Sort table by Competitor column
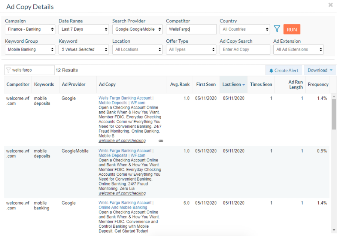This screenshot has height=236, width=340. point(18,84)
